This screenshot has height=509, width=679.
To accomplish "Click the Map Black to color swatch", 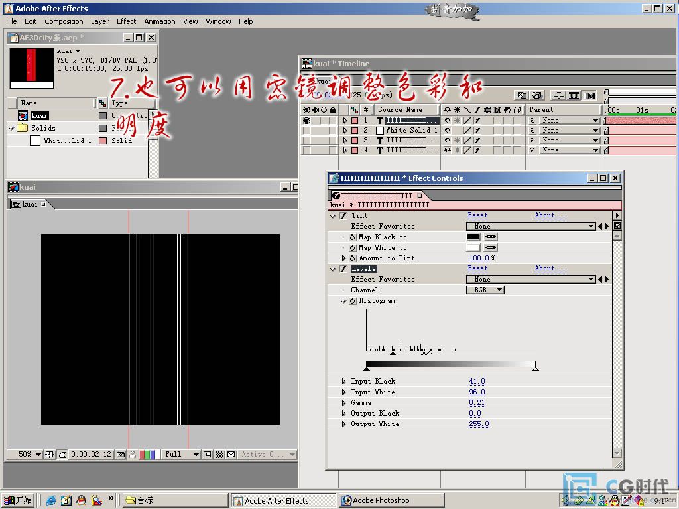I will tap(473, 237).
